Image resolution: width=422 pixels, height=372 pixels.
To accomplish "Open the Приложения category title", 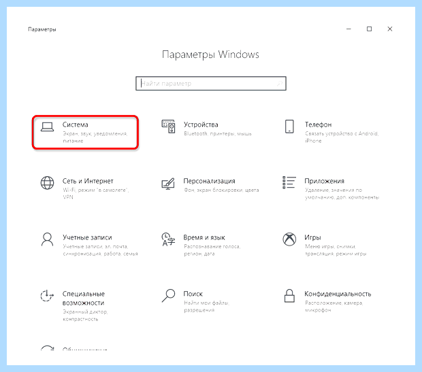I will [x=324, y=181].
